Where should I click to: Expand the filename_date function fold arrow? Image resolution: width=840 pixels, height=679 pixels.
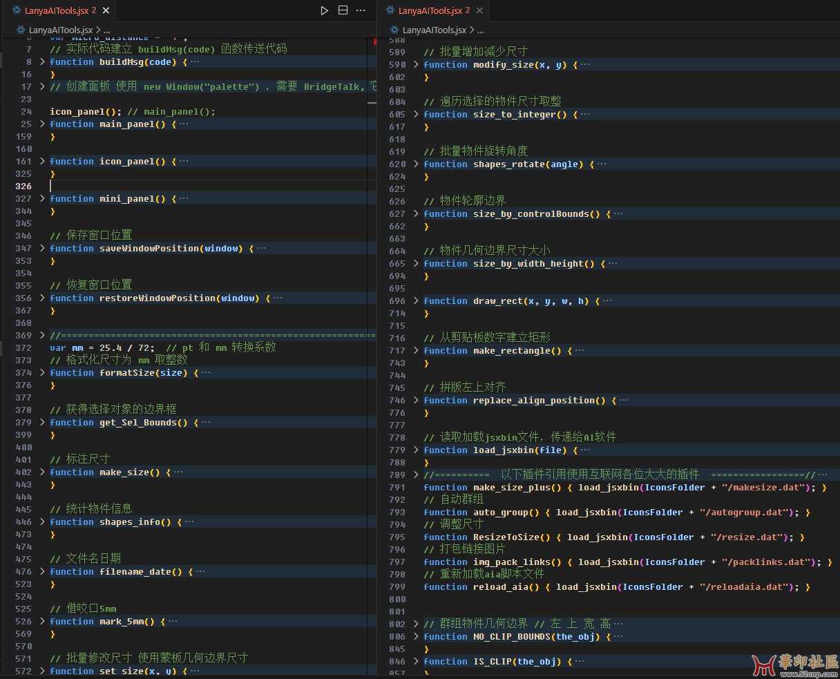[x=42, y=572]
